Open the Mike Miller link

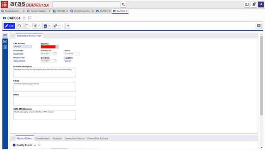[18, 53]
